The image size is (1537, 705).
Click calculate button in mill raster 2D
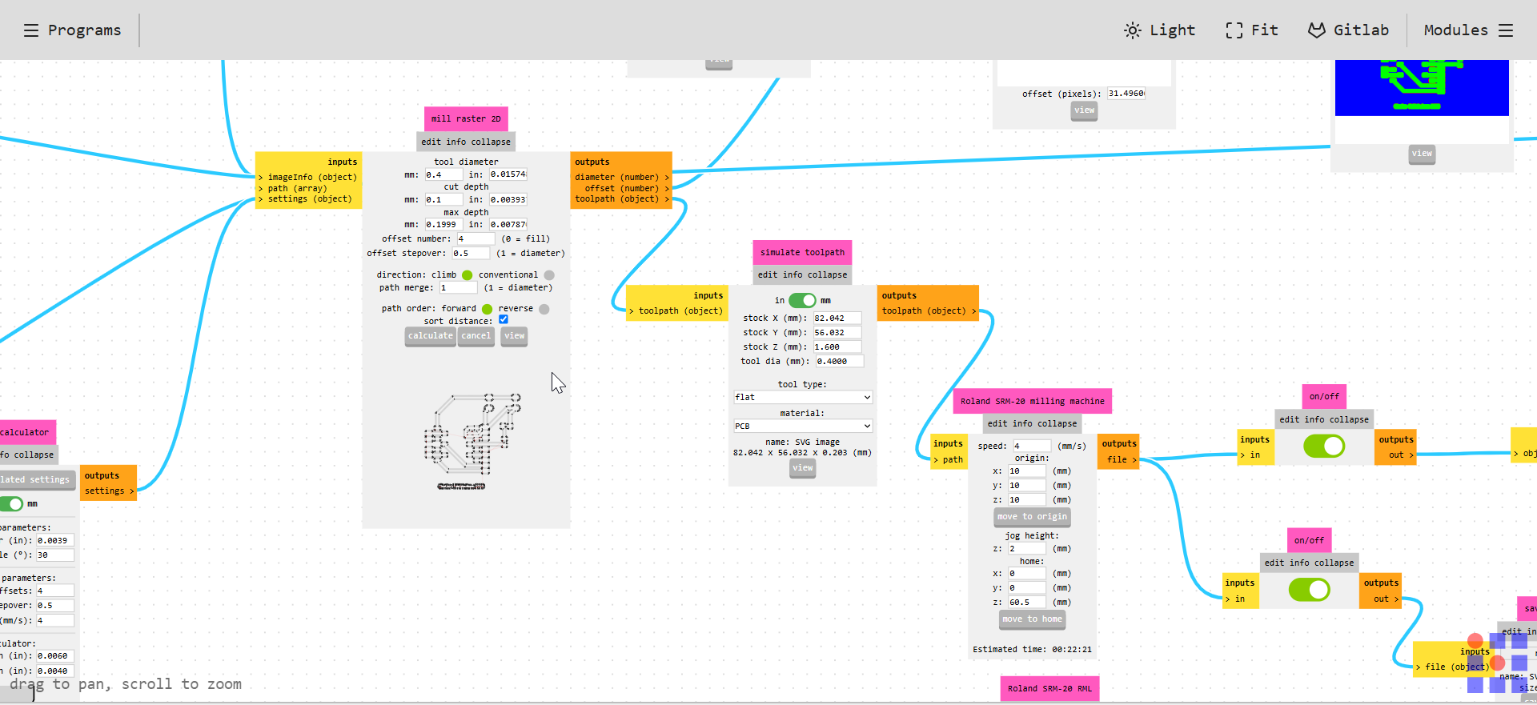pyautogui.click(x=431, y=337)
